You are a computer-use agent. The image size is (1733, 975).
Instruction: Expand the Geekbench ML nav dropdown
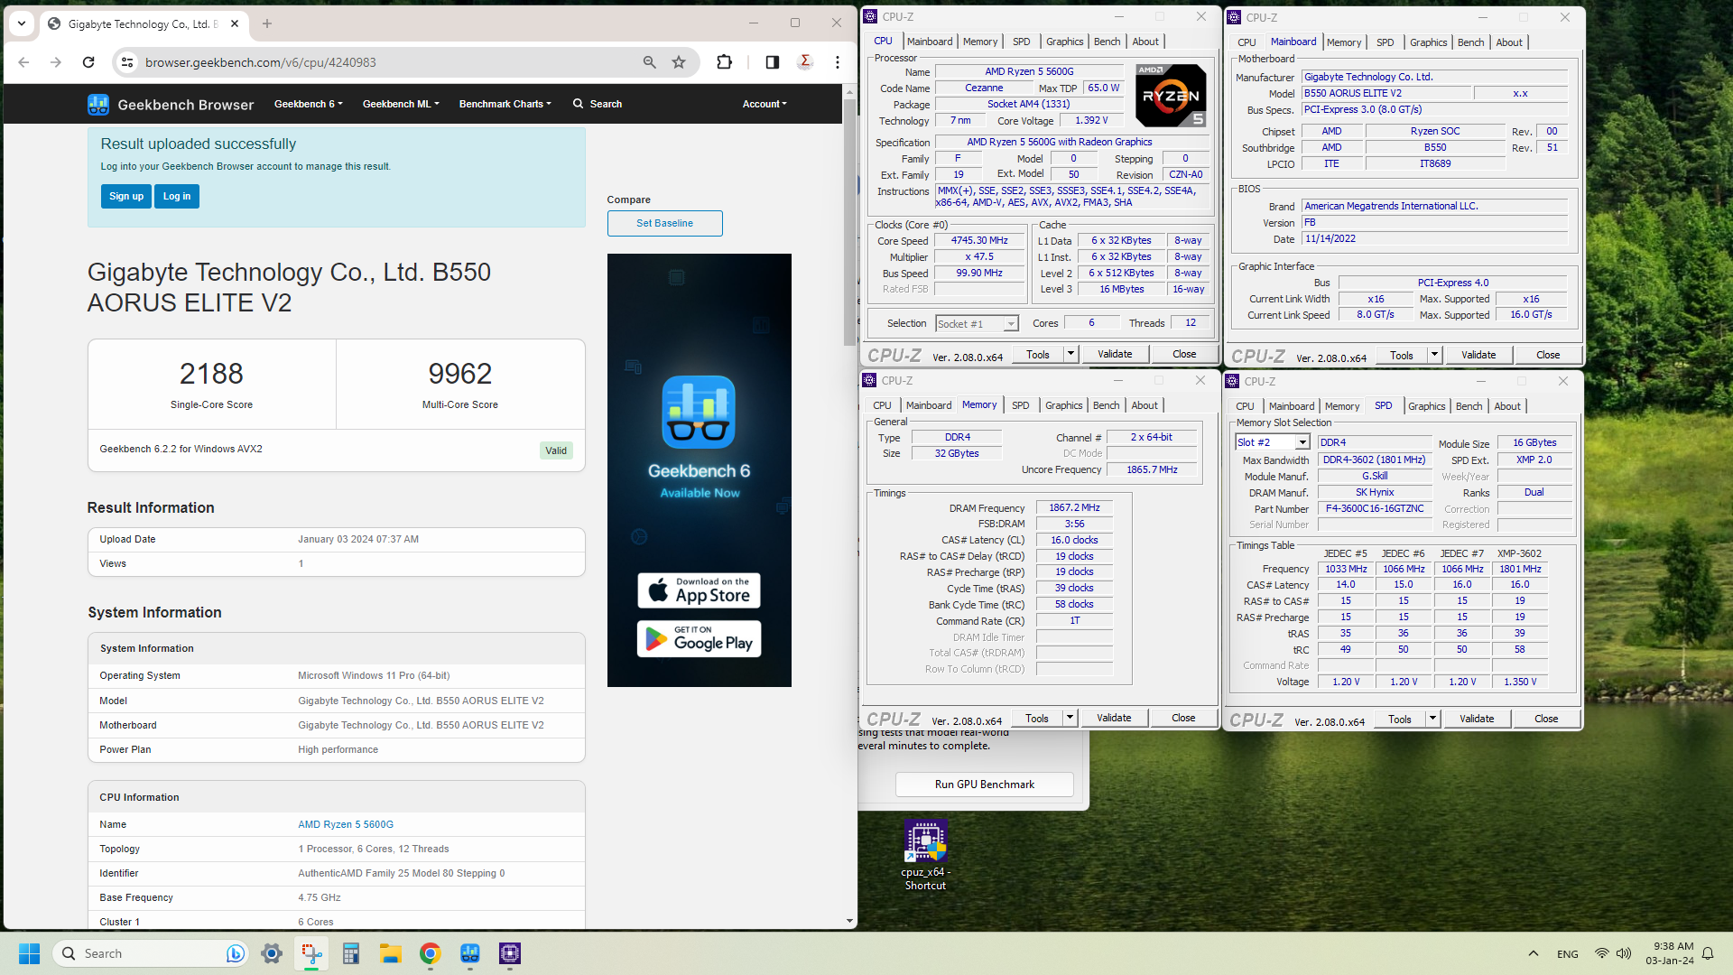coord(401,104)
